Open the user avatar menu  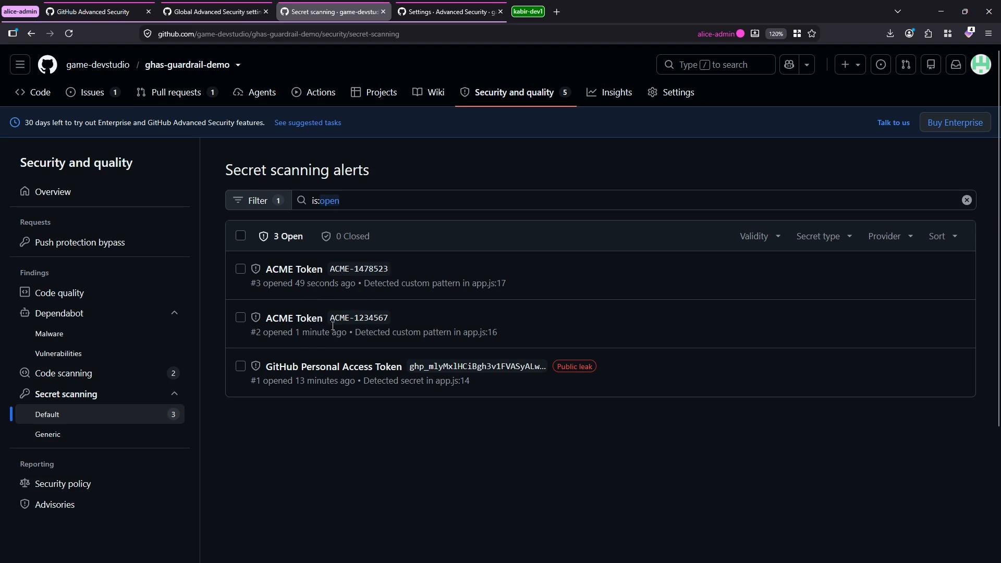981,65
